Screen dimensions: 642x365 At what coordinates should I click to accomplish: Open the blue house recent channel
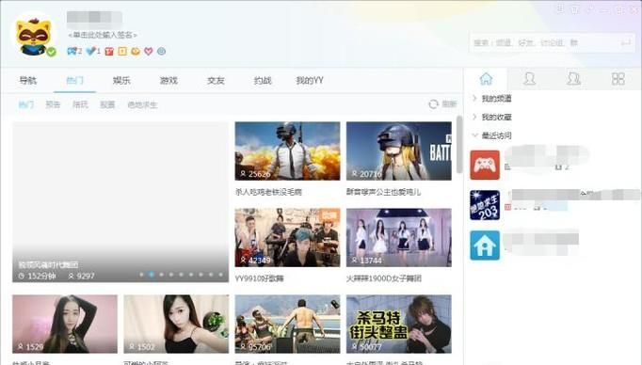pyautogui.click(x=485, y=246)
